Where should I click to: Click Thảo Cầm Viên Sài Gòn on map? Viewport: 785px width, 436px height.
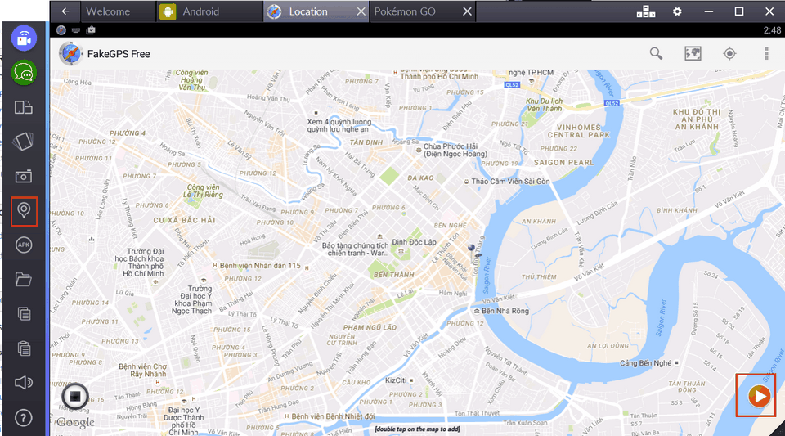pyautogui.click(x=510, y=182)
